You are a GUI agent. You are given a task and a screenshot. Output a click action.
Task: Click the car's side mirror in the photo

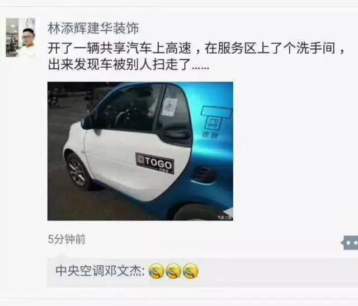coord(88,122)
